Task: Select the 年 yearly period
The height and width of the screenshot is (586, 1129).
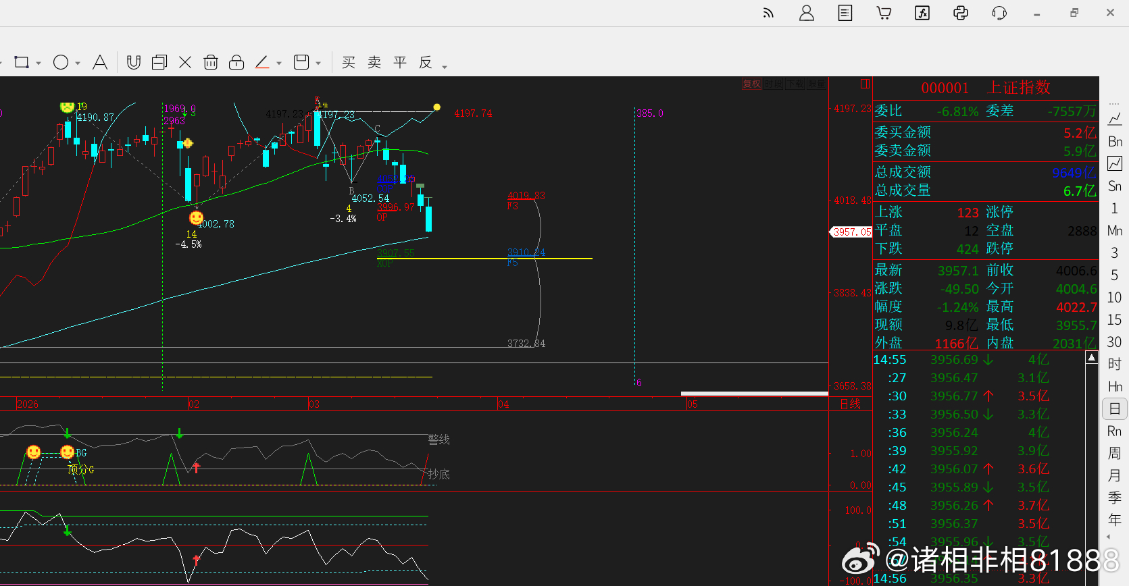Action: click(1115, 520)
